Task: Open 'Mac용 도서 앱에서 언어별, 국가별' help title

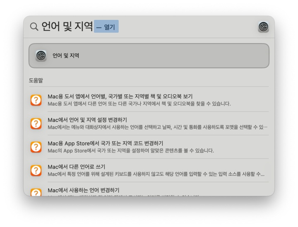Action: click(120, 97)
